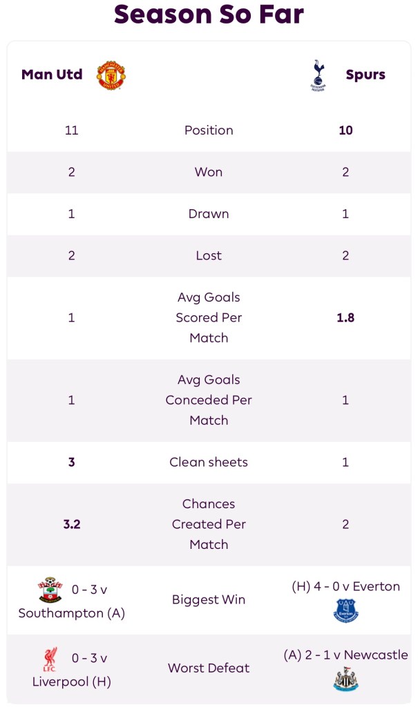Click the Manchester United crest
Image resolution: width=418 pixels, height=707 pixels.
click(x=111, y=75)
